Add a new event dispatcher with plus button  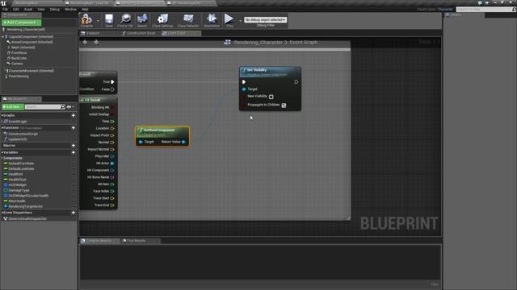pyautogui.click(x=74, y=213)
